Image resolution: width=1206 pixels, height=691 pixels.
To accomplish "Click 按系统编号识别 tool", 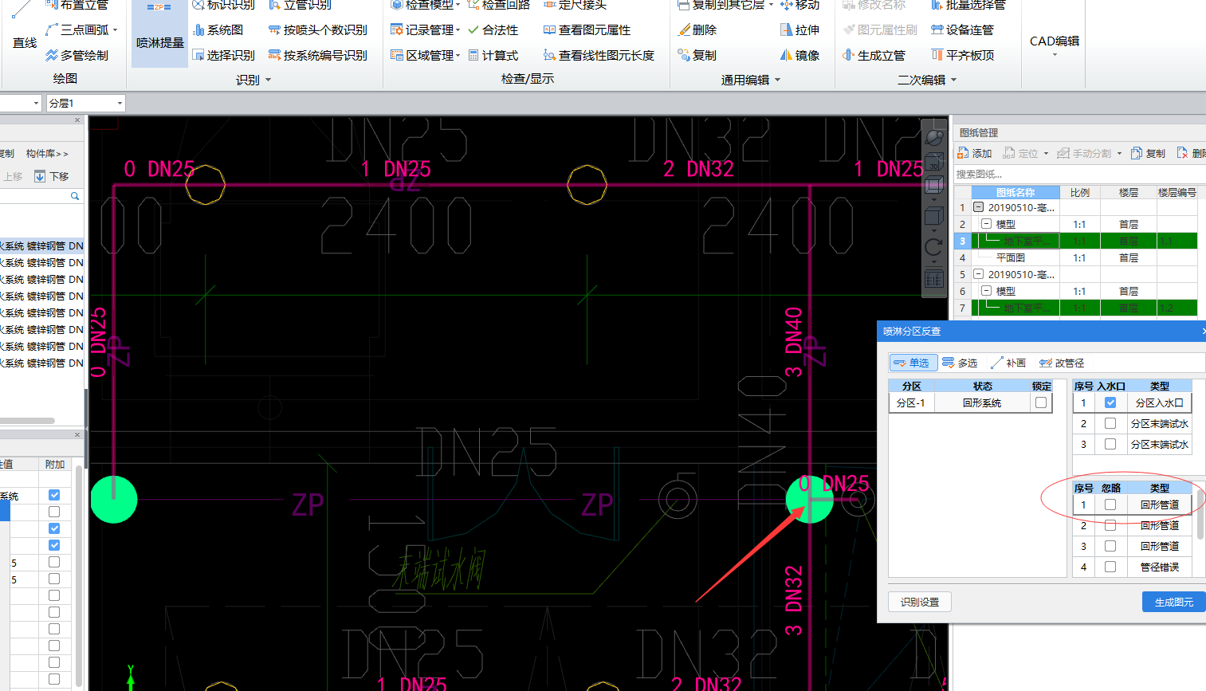I will [318, 55].
